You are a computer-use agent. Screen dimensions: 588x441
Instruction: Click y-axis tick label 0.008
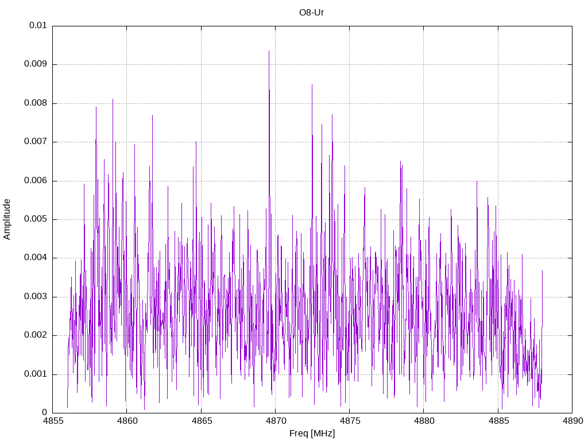(x=36, y=103)
